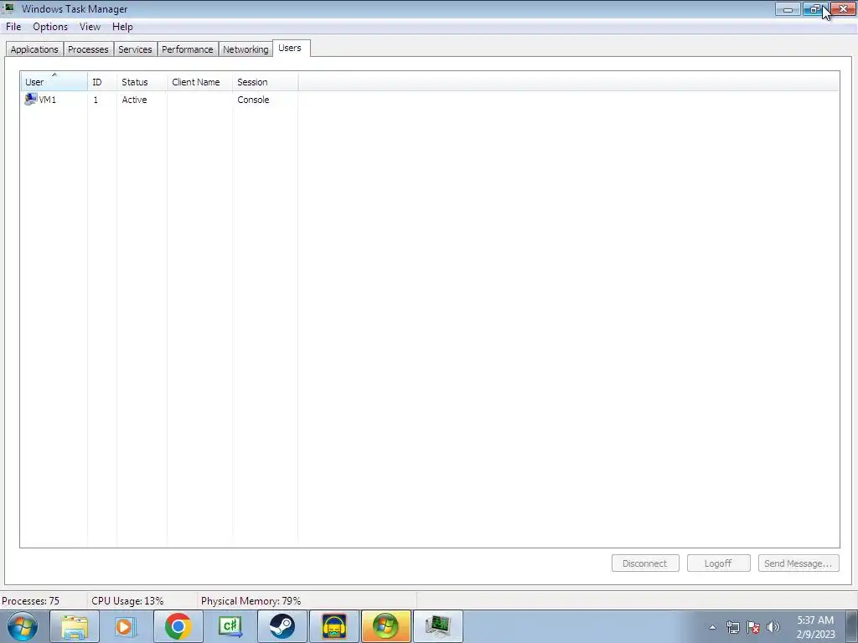Screen dimensions: 858x643
Task: Open the Help menu
Action: point(122,27)
